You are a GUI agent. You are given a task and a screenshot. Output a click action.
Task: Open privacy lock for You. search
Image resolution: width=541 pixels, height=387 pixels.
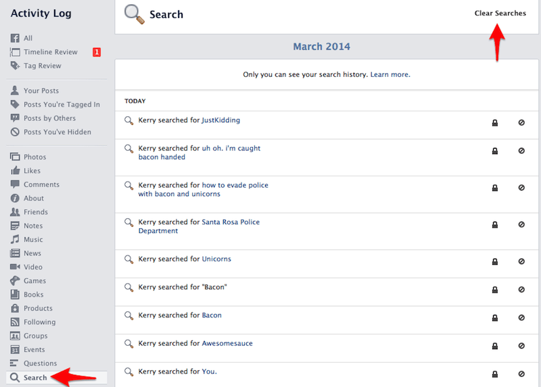click(495, 374)
